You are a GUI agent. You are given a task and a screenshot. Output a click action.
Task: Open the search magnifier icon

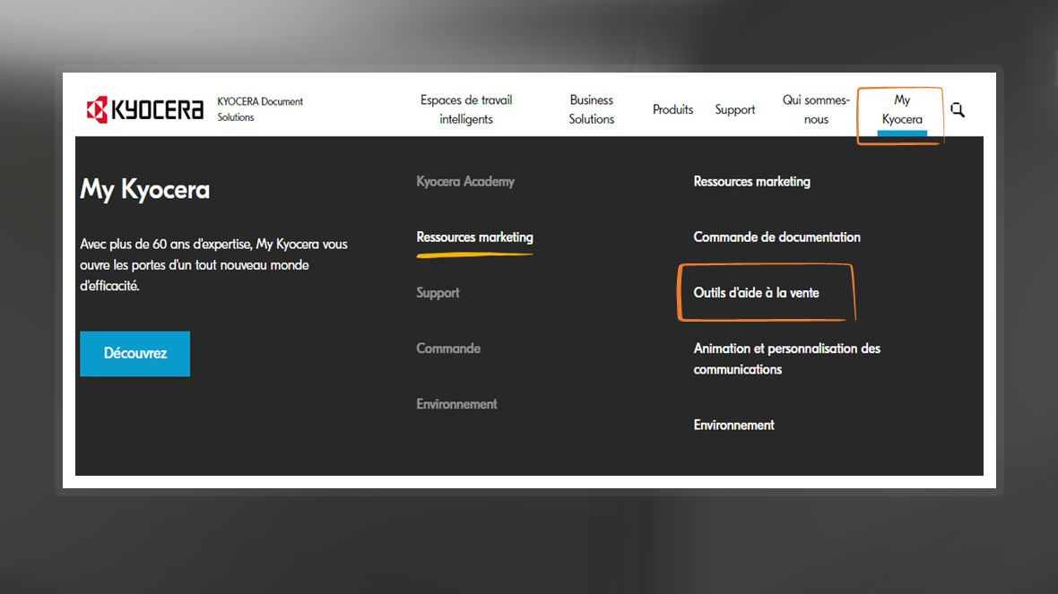click(x=958, y=110)
